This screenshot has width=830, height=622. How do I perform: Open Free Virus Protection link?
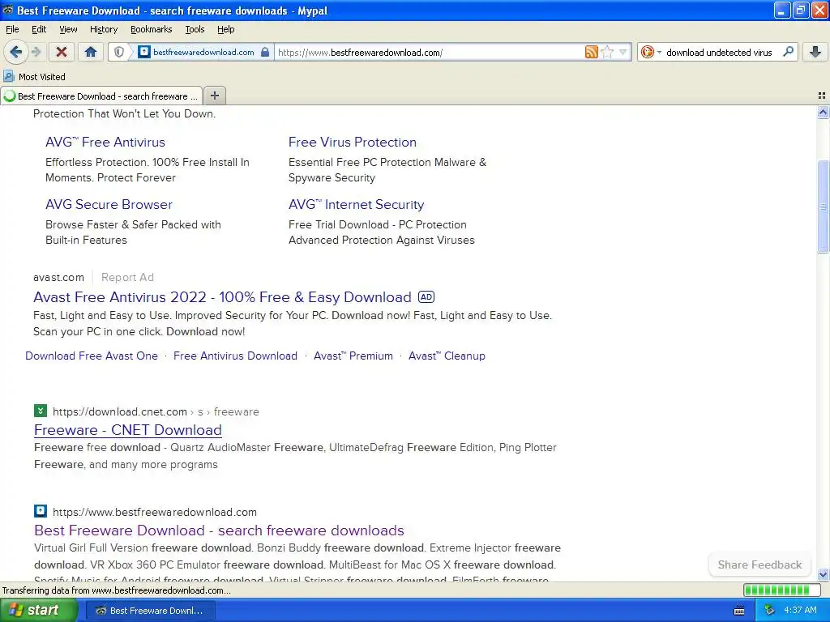[x=353, y=143]
